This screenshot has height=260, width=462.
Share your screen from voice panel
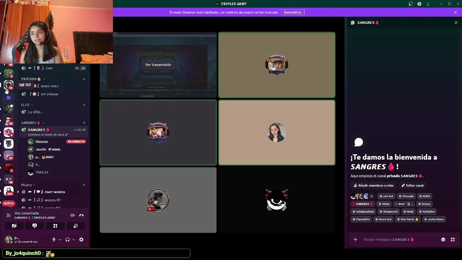click(x=35, y=226)
